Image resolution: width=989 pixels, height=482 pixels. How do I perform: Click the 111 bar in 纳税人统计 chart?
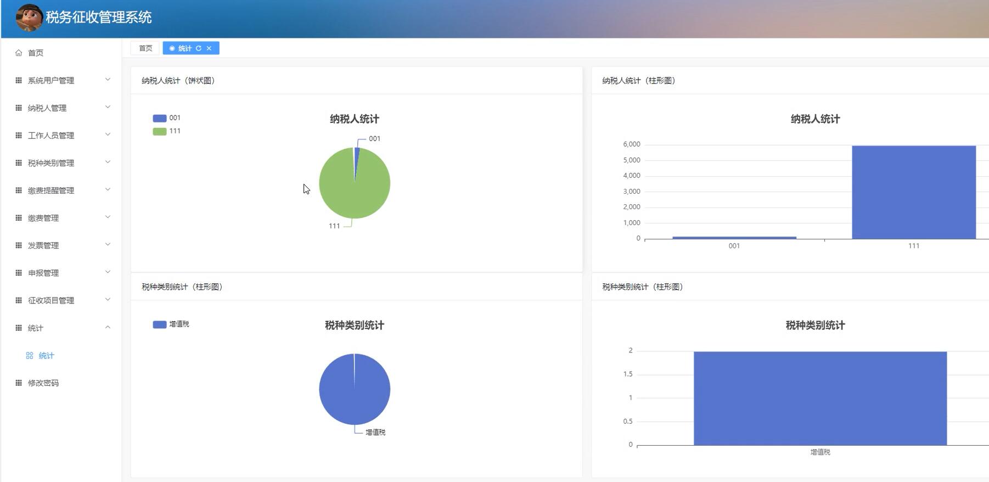tap(913, 192)
